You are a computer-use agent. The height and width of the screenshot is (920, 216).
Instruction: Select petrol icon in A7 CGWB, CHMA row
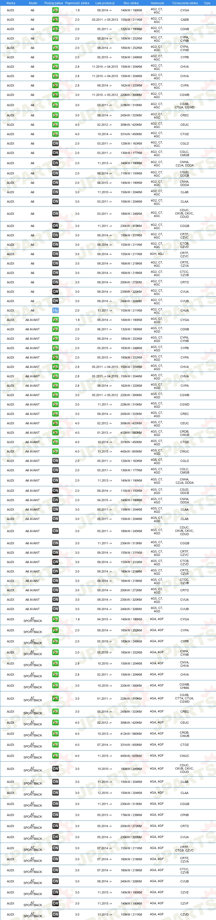pyautogui.click(x=55, y=685)
